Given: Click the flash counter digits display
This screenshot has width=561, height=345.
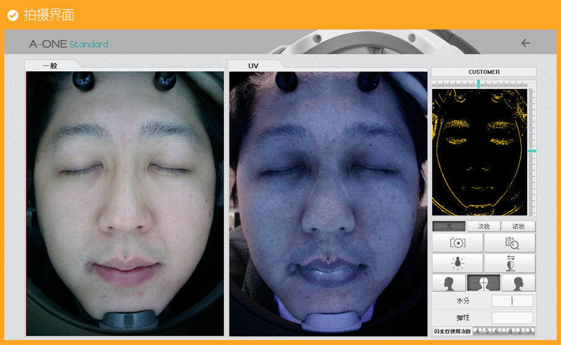Looking at the screenshot, I should 504,331.
